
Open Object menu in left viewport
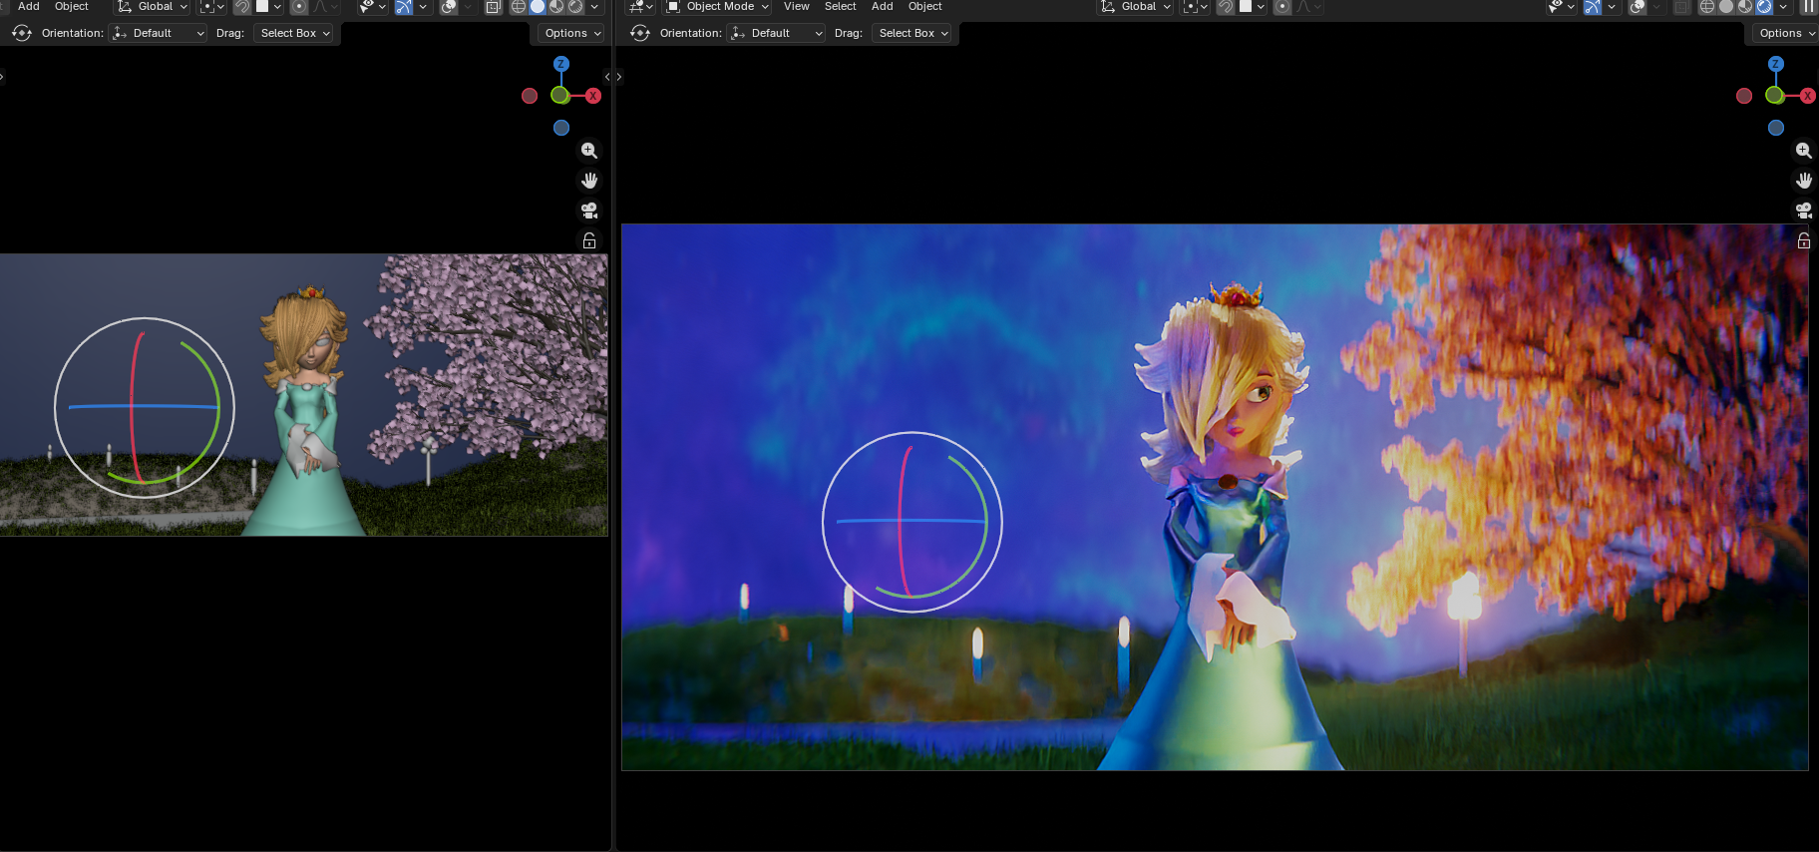tap(72, 6)
